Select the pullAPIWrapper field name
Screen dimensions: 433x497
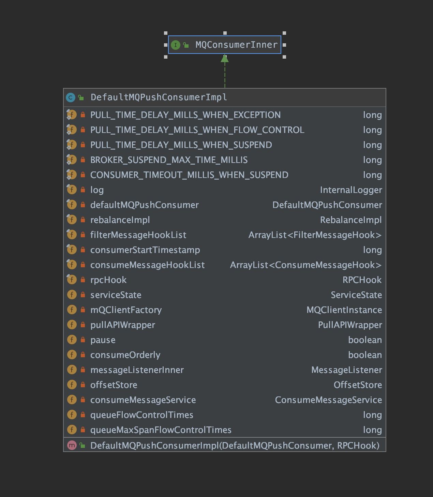coord(123,325)
